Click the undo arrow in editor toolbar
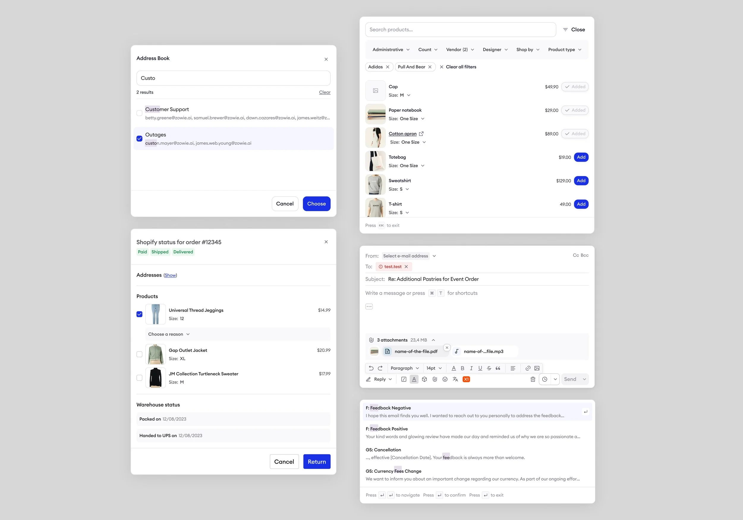 point(371,368)
